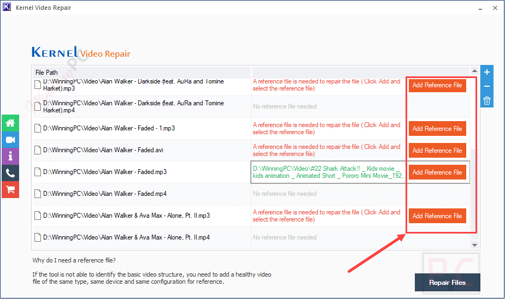Click the trash icon to delete all
The height and width of the screenshot is (299, 505).
486,100
